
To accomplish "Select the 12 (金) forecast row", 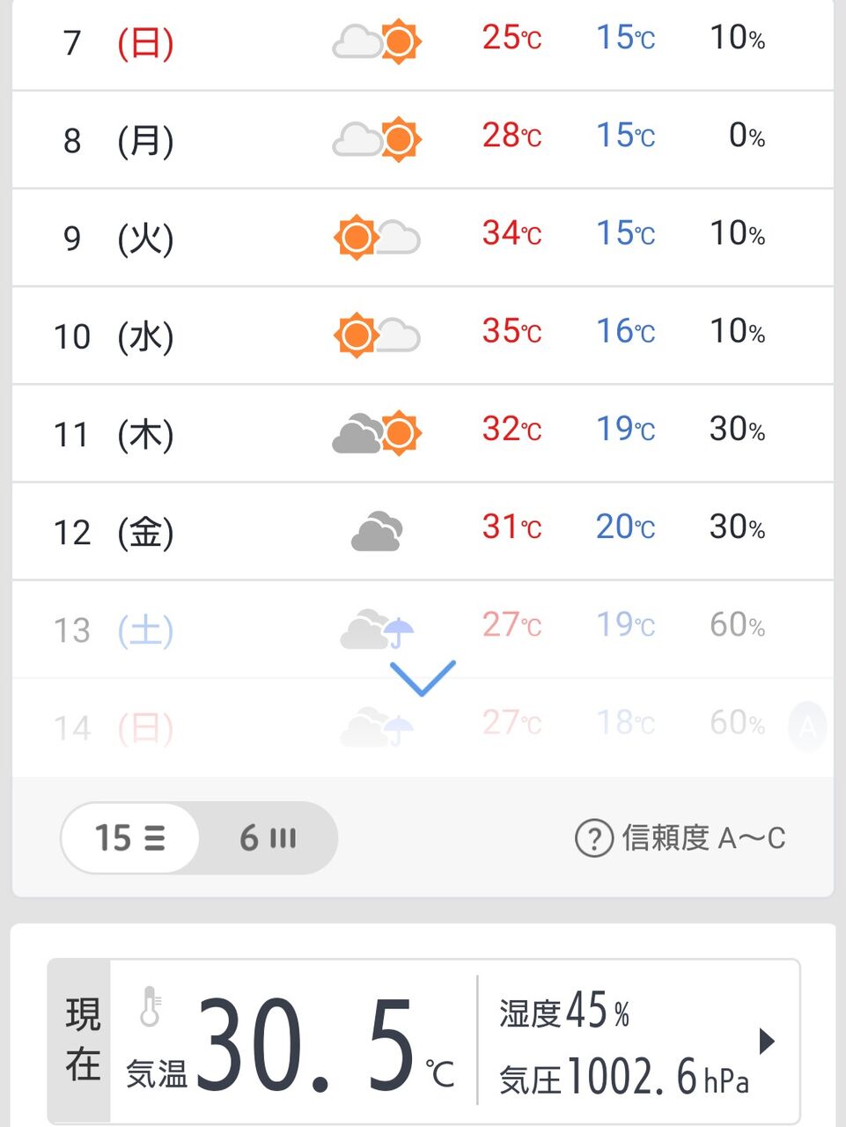I will 423,531.
